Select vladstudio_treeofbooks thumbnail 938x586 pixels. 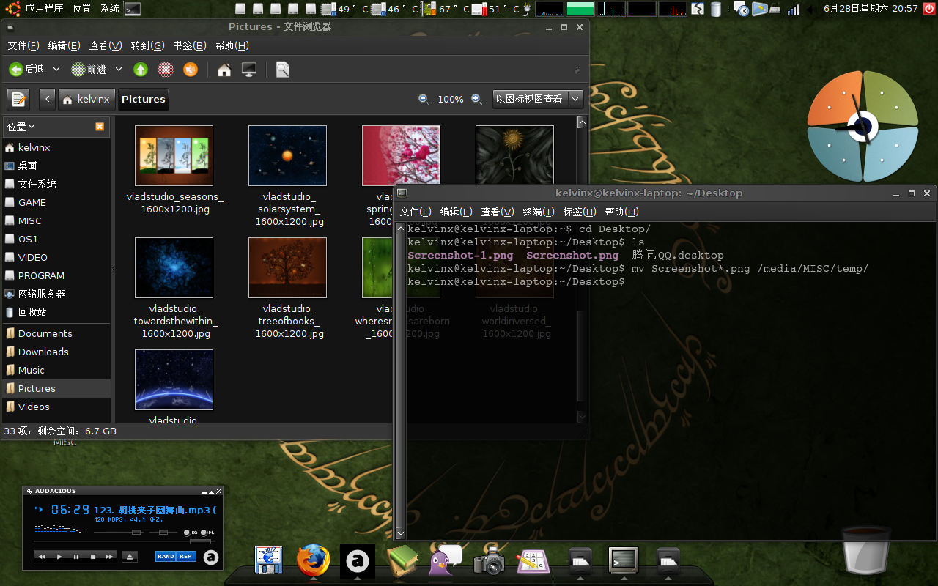[287, 267]
